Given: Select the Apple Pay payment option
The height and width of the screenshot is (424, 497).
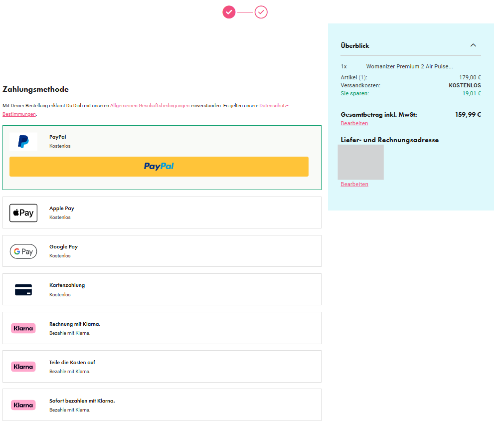Looking at the screenshot, I should tap(162, 212).
